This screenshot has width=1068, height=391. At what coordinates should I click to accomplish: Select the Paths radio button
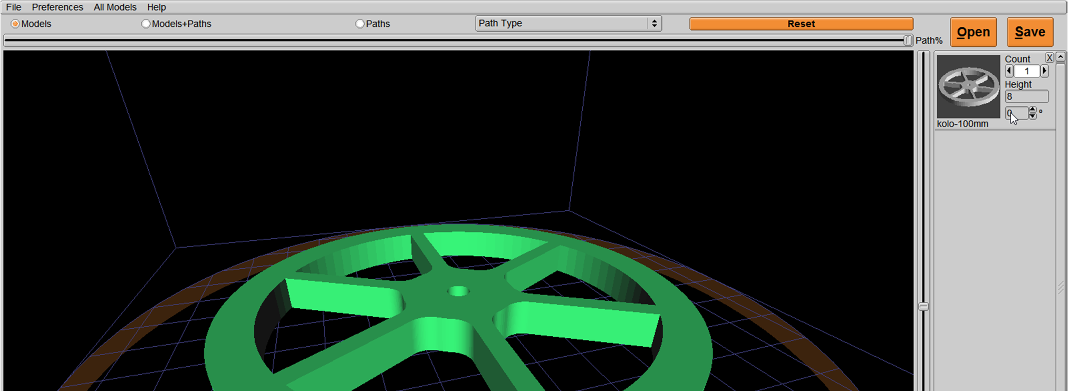tap(360, 24)
